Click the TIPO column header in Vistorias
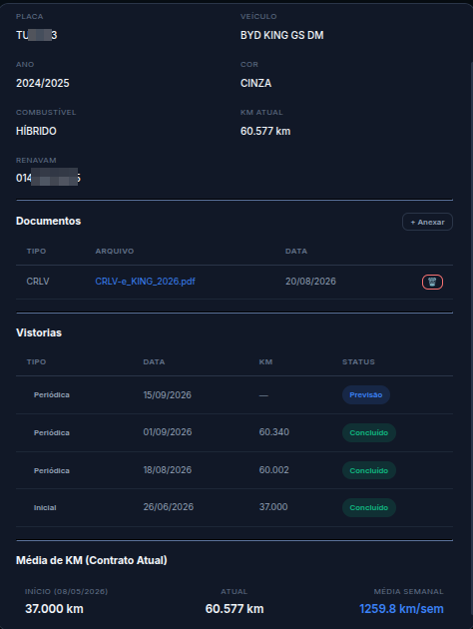This screenshot has width=473, height=629. (36, 361)
